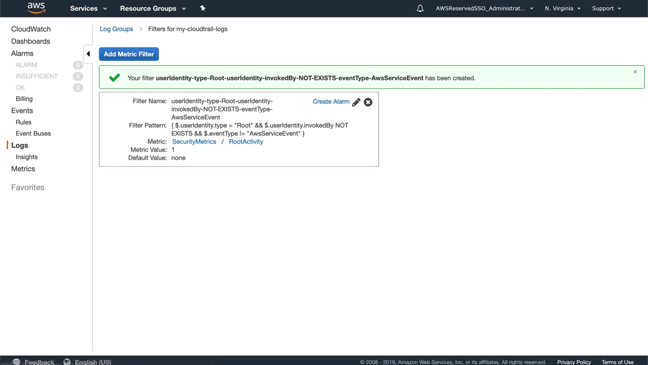The height and width of the screenshot is (365, 648).
Task: Click the 'Filters for my-cloudtrail-logs' breadcrumb text
Action: click(x=188, y=29)
